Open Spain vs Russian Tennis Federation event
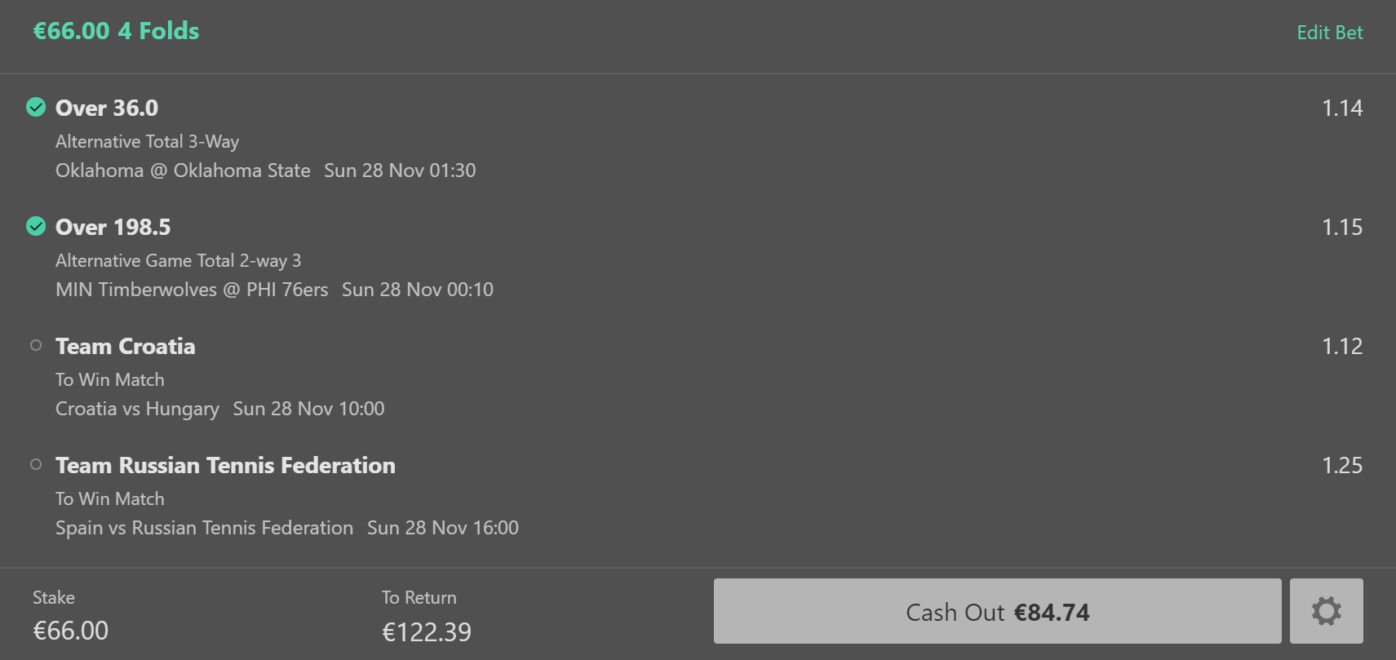The height and width of the screenshot is (660, 1396). tap(204, 528)
